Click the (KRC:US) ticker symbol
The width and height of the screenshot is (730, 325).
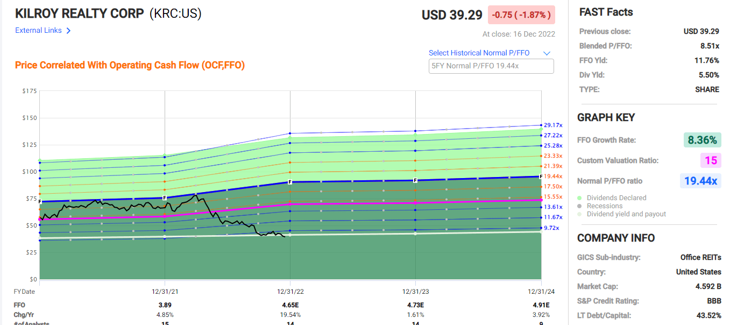click(175, 13)
